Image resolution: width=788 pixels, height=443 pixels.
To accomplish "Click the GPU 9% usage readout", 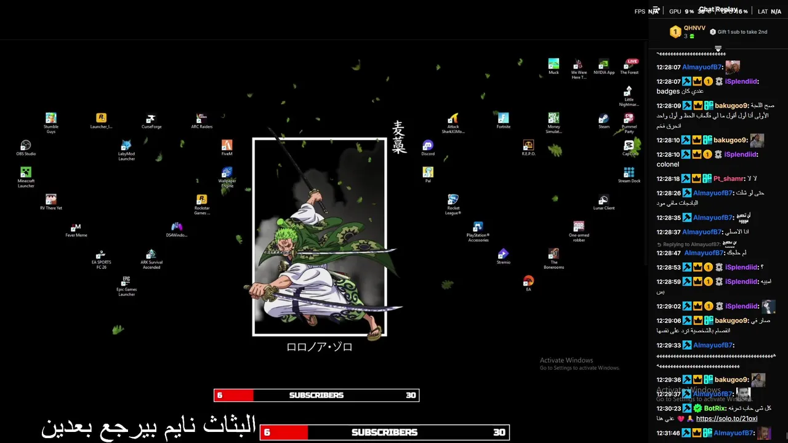I will [681, 11].
